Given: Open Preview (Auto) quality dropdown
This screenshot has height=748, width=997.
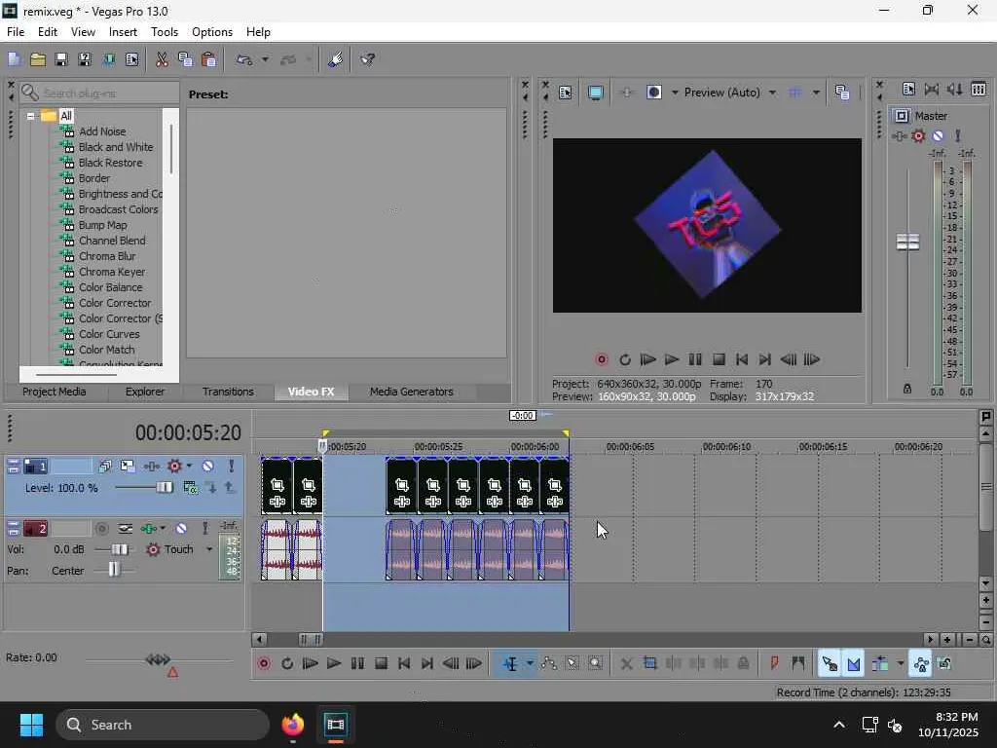Looking at the screenshot, I should [x=772, y=93].
